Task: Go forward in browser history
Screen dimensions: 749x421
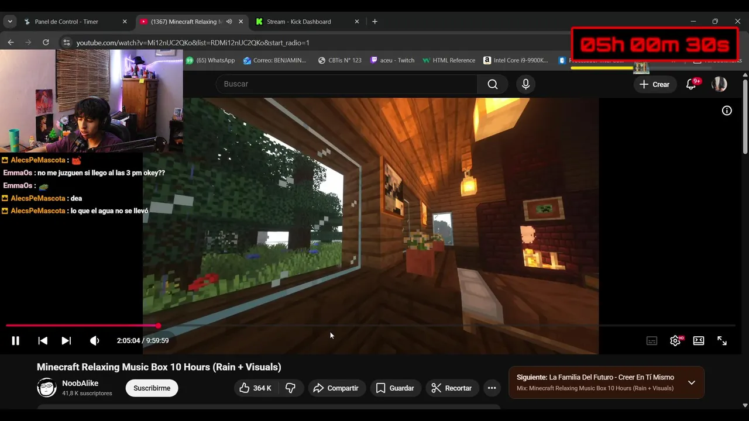Action: pos(28,43)
